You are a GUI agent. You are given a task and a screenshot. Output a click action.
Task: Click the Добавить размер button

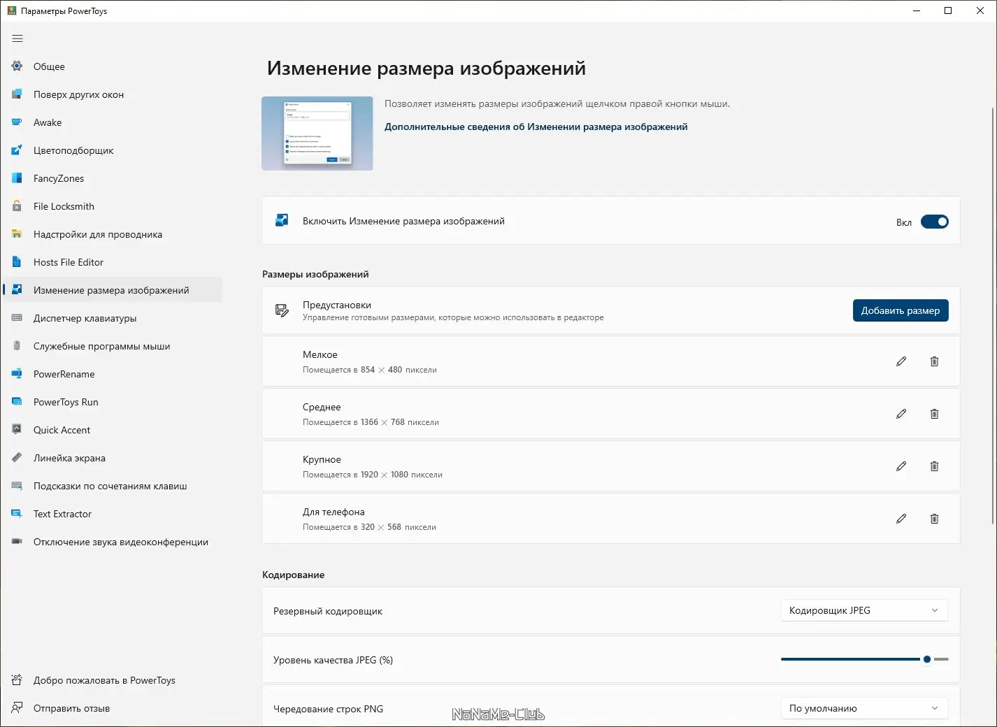click(901, 310)
